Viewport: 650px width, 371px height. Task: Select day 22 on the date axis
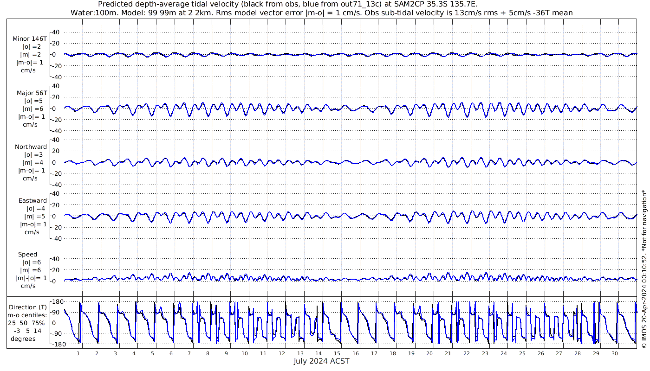pos(467,353)
